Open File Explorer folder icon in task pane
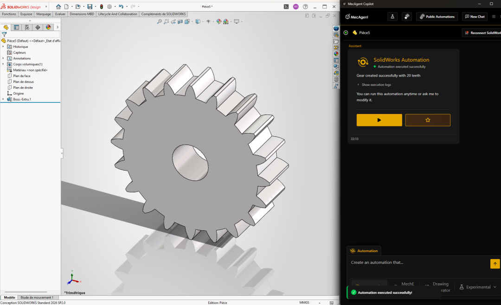 pos(336,41)
